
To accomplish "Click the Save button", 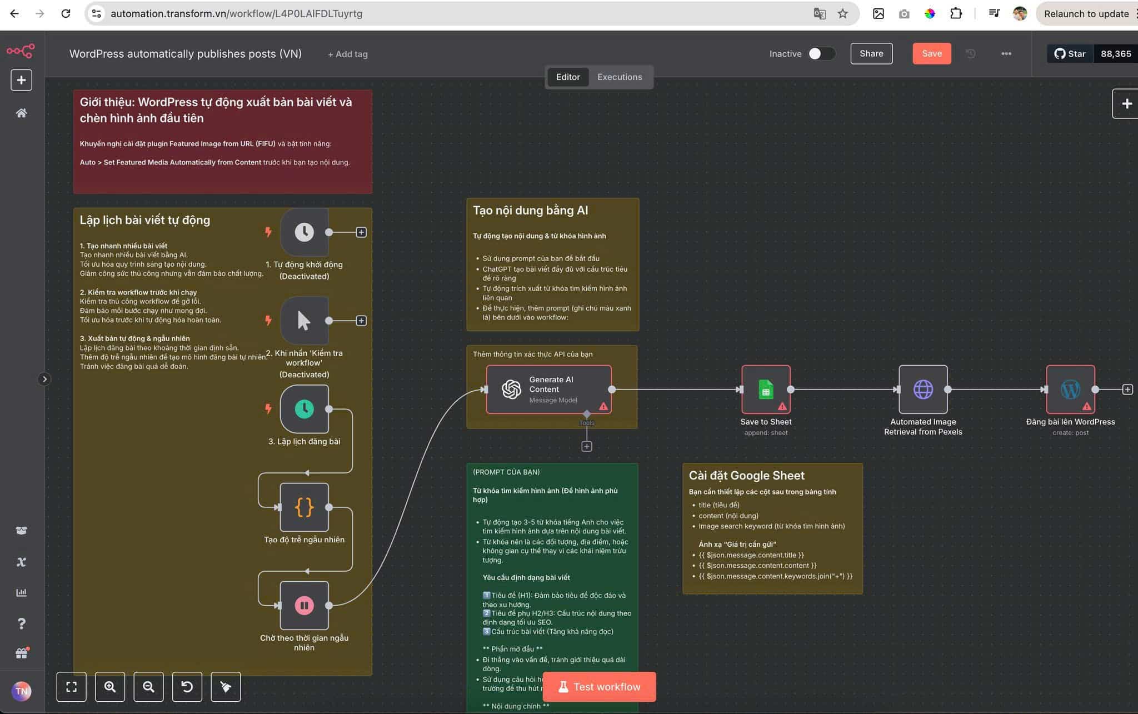I will click(931, 53).
